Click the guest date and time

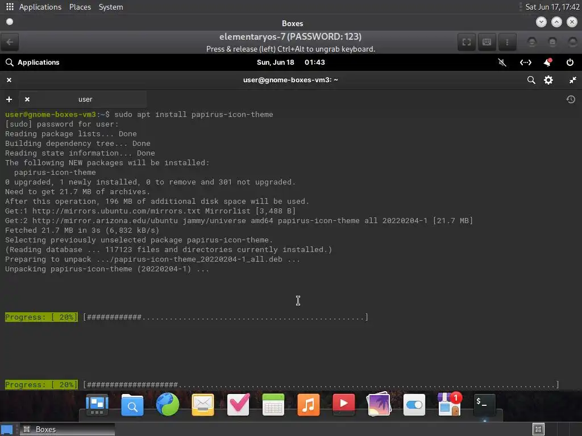[x=290, y=62]
